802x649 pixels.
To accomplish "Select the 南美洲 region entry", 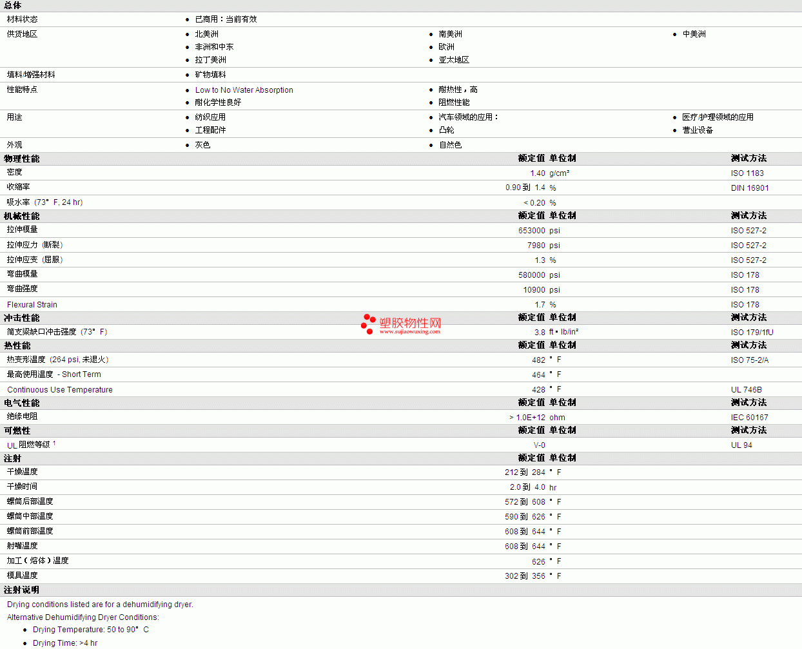I will [450, 34].
